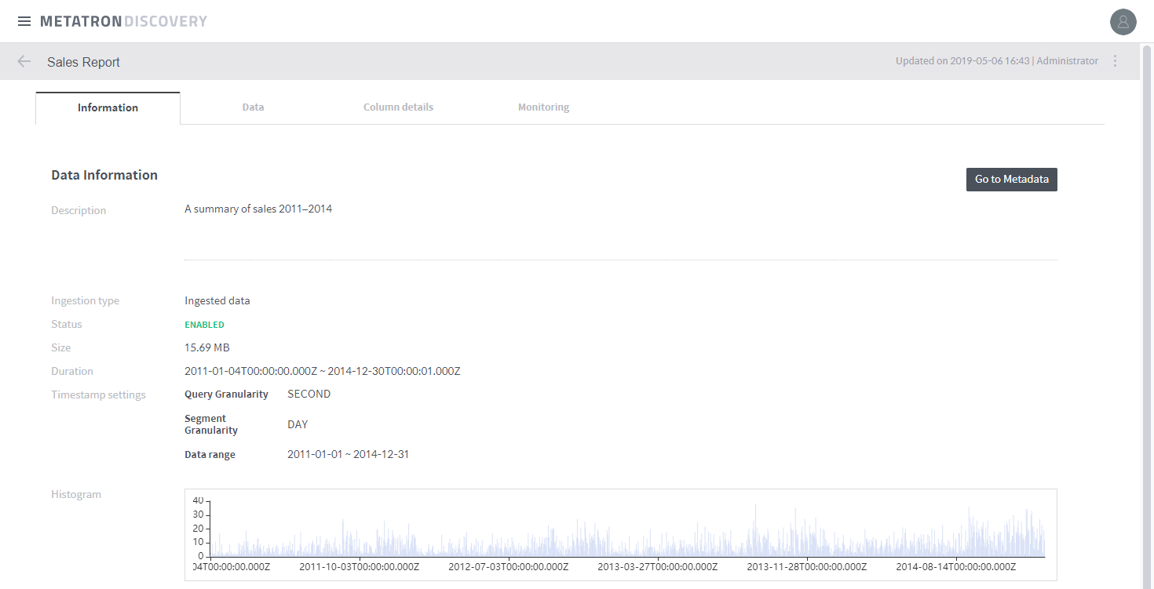Click the Histogram label
The width and height of the screenshot is (1154, 589).
coord(76,494)
